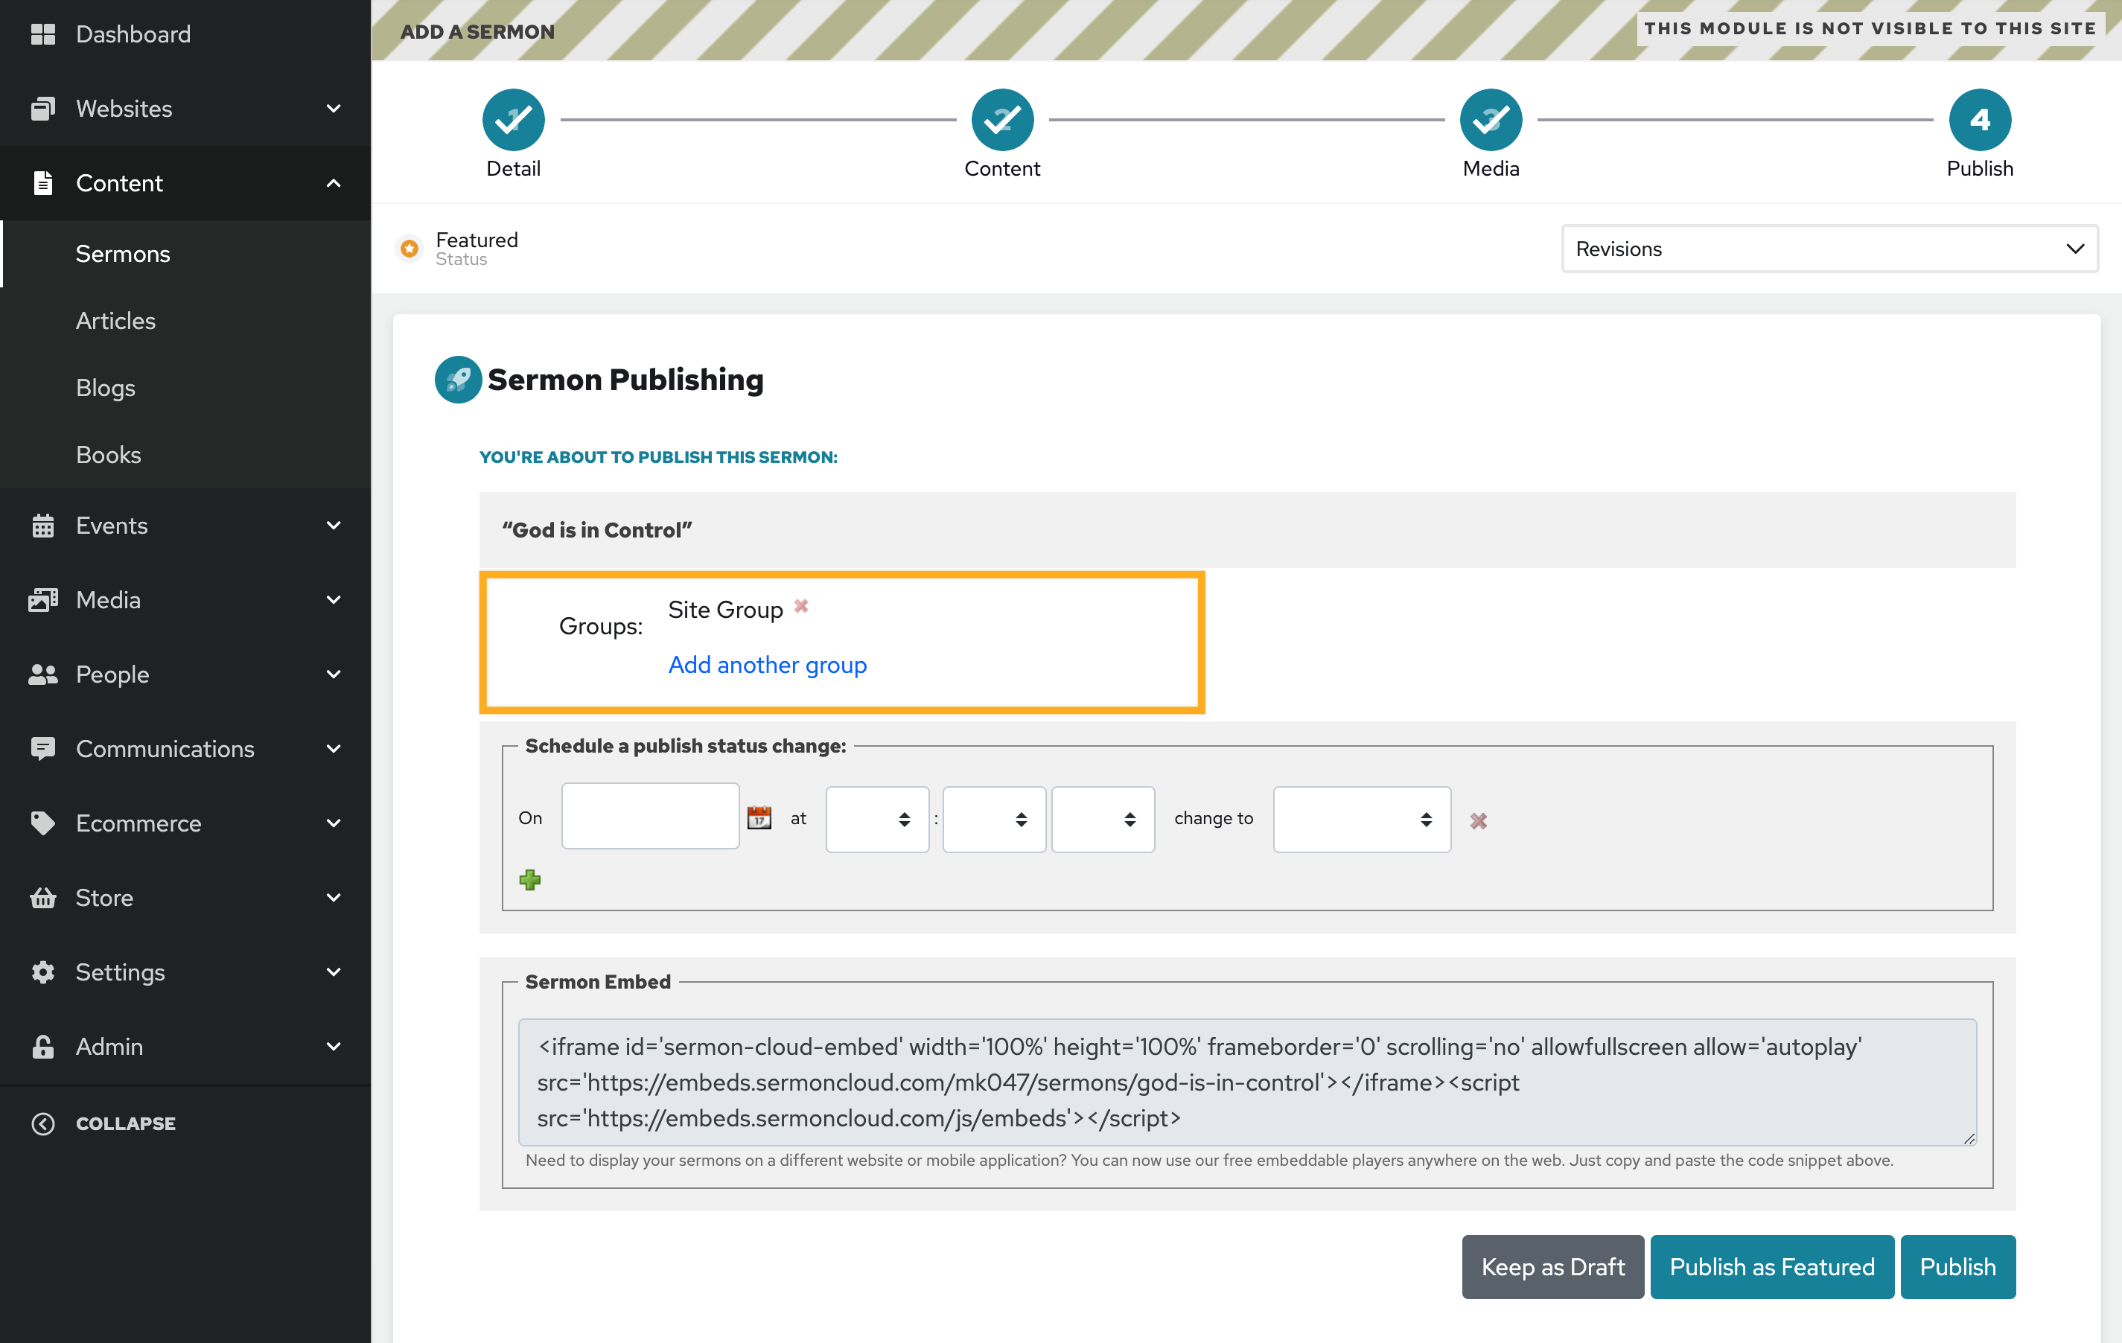Expand the Settings menu chevron
Viewport: 2122px width, 1343px height.
click(334, 971)
